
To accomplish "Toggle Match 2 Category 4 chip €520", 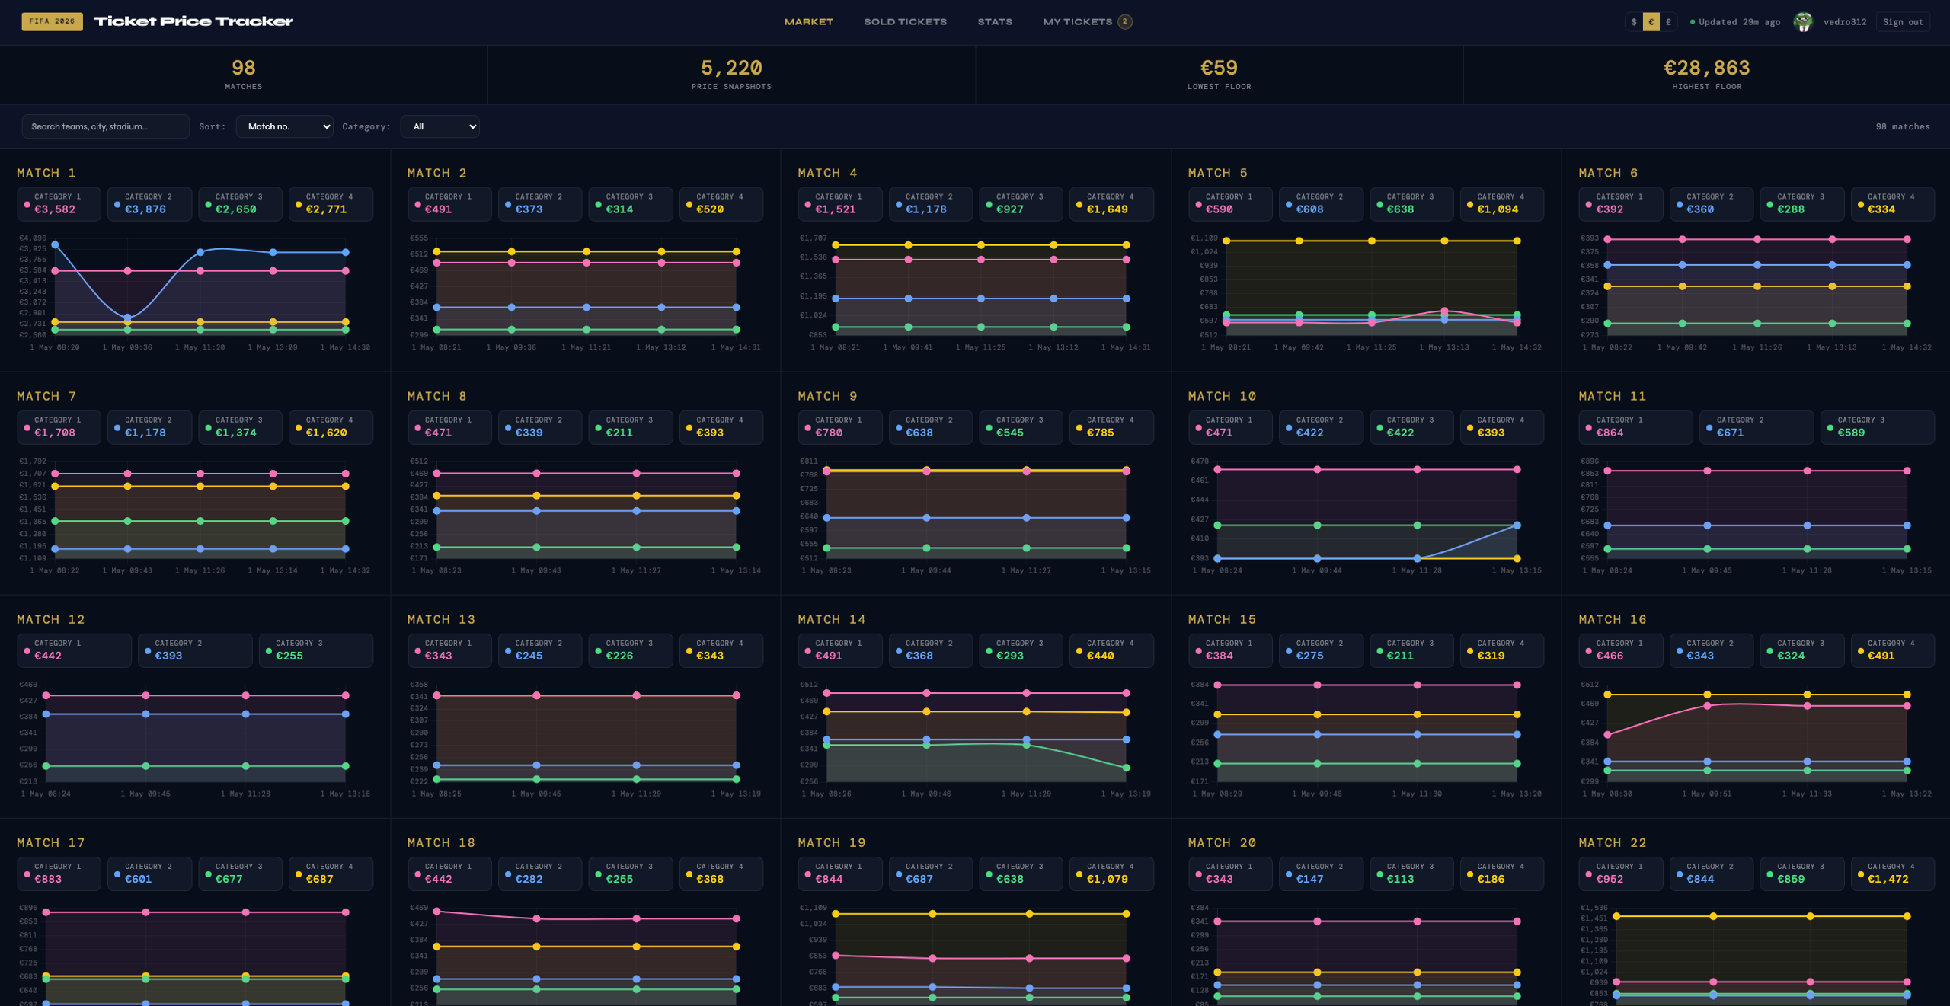I will pos(721,204).
